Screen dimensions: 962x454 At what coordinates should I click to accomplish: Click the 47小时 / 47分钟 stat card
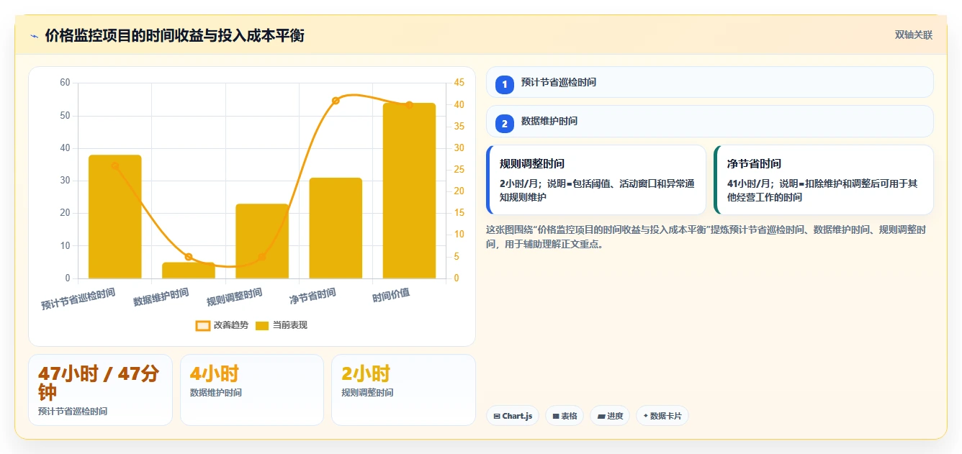tap(100, 390)
